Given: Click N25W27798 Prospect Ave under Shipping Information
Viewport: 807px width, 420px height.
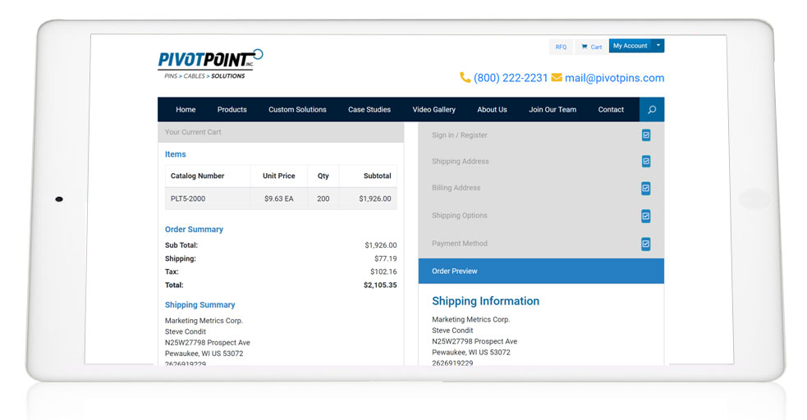Looking at the screenshot, I should point(475,341).
